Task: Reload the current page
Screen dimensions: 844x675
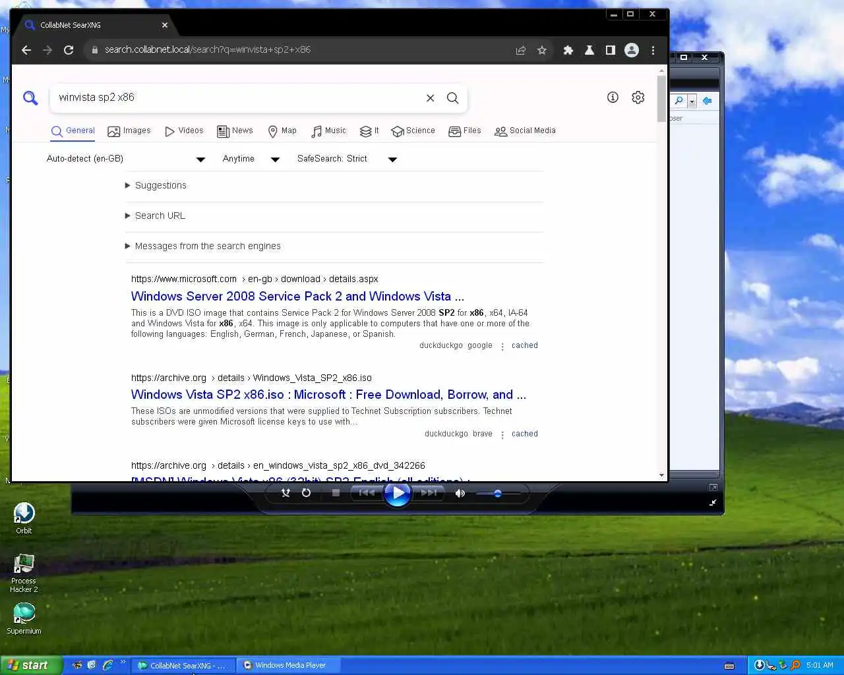Action: click(69, 50)
